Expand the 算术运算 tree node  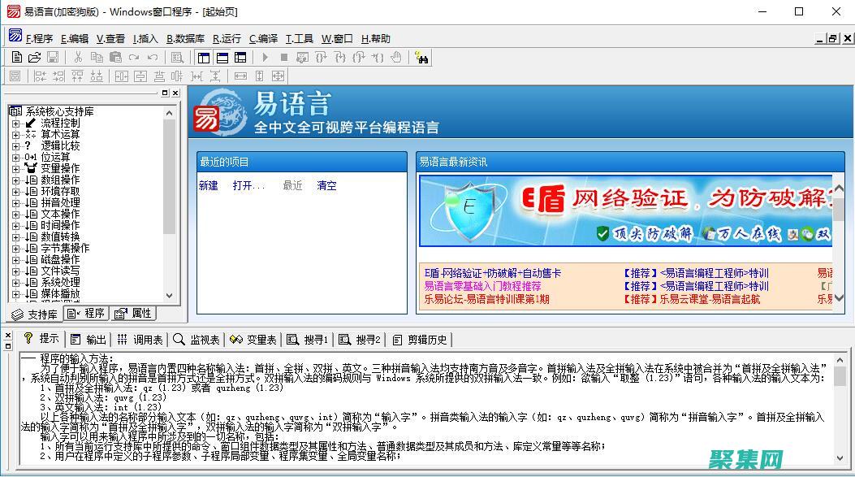[x=15, y=135]
